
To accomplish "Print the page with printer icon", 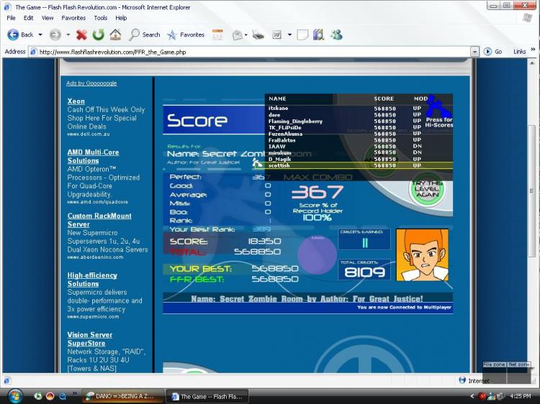I will (258, 35).
